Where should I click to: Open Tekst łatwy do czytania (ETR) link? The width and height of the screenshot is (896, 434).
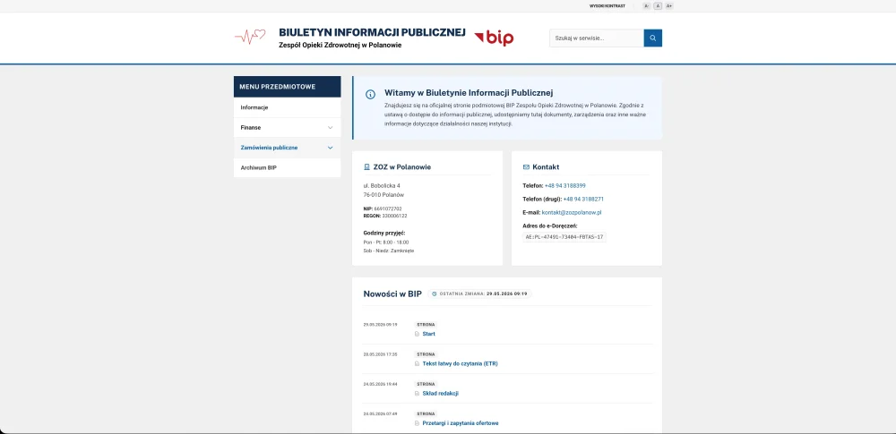pyautogui.click(x=460, y=364)
